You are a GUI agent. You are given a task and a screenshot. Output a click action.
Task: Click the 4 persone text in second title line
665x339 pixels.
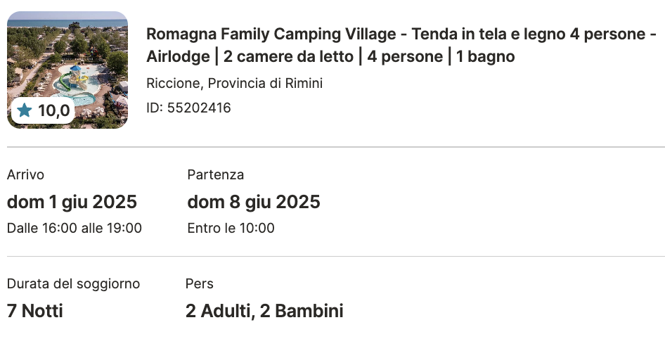pos(405,56)
